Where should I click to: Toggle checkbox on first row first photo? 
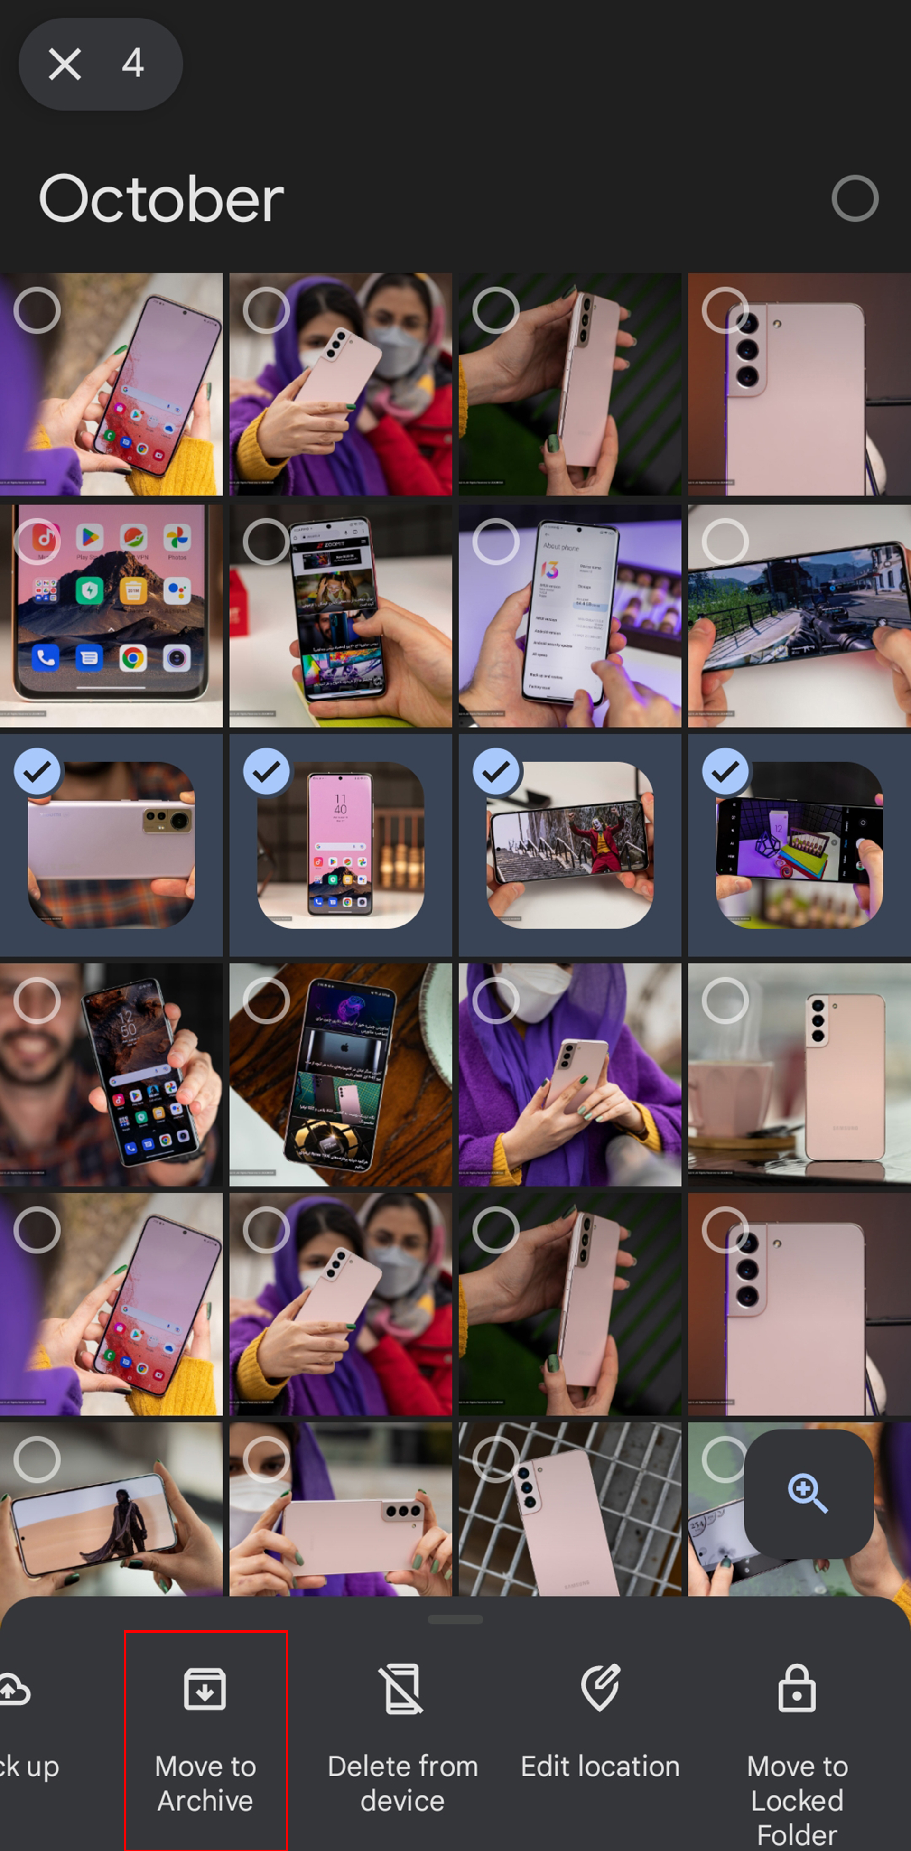click(x=37, y=310)
